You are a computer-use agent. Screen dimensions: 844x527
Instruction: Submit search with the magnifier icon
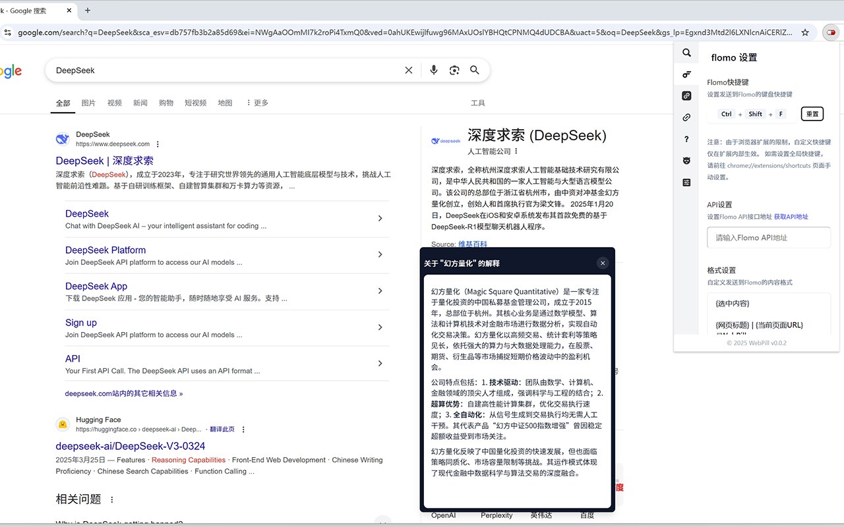[x=475, y=70]
